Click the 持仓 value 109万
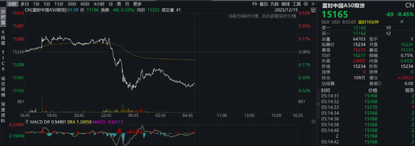The width and height of the screenshot is (415, 146). click(x=360, y=78)
